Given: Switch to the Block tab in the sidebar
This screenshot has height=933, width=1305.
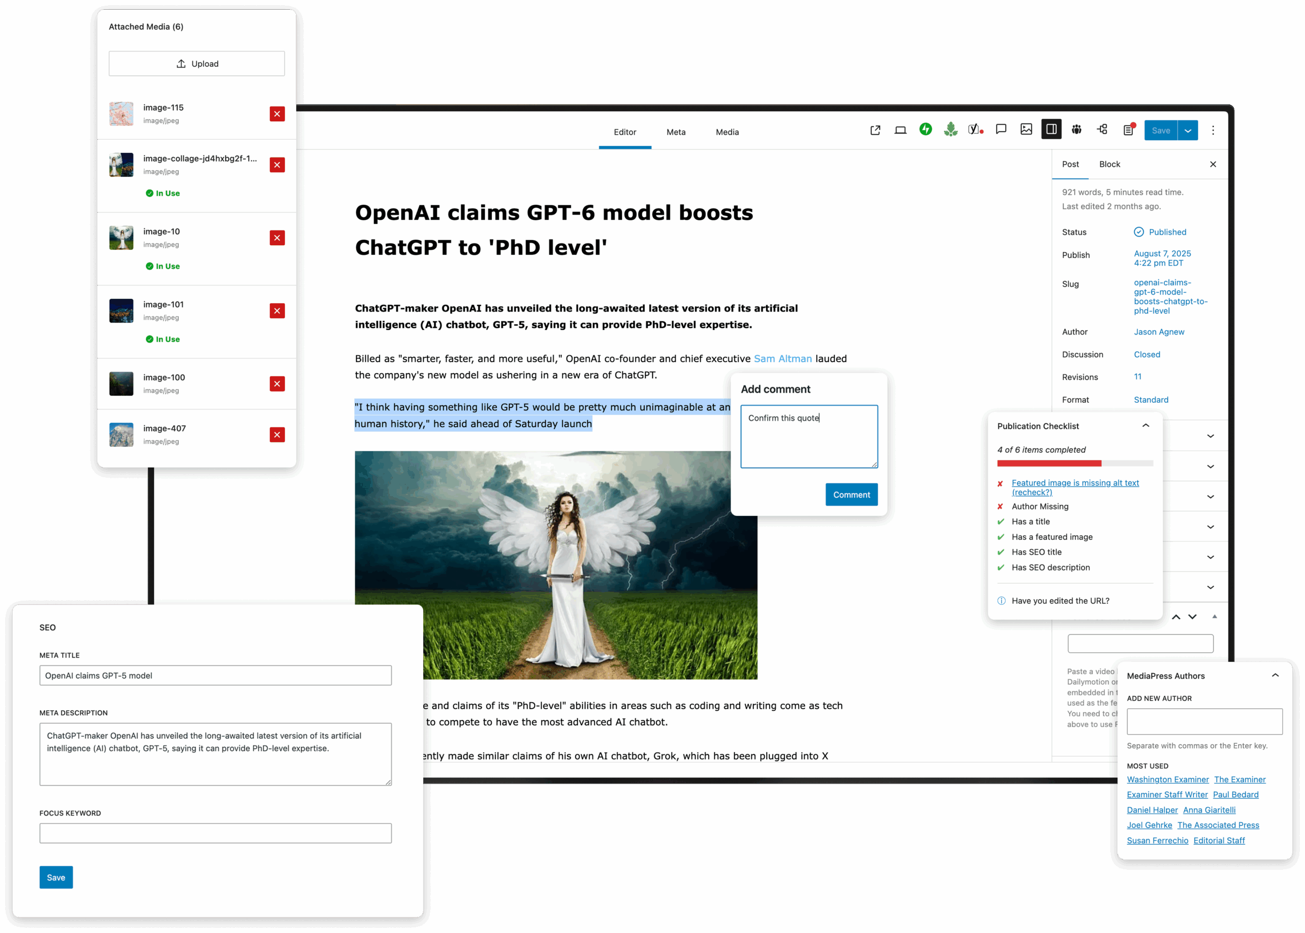Looking at the screenshot, I should (x=1109, y=164).
